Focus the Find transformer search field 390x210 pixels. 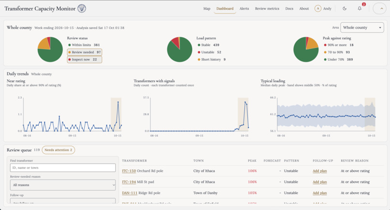click(x=63, y=168)
